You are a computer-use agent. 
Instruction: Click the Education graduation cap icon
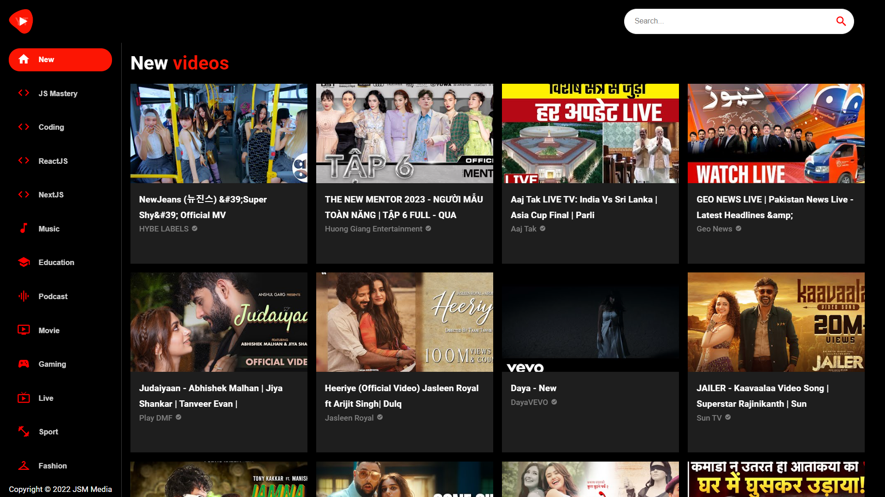[x=24, y=262]
